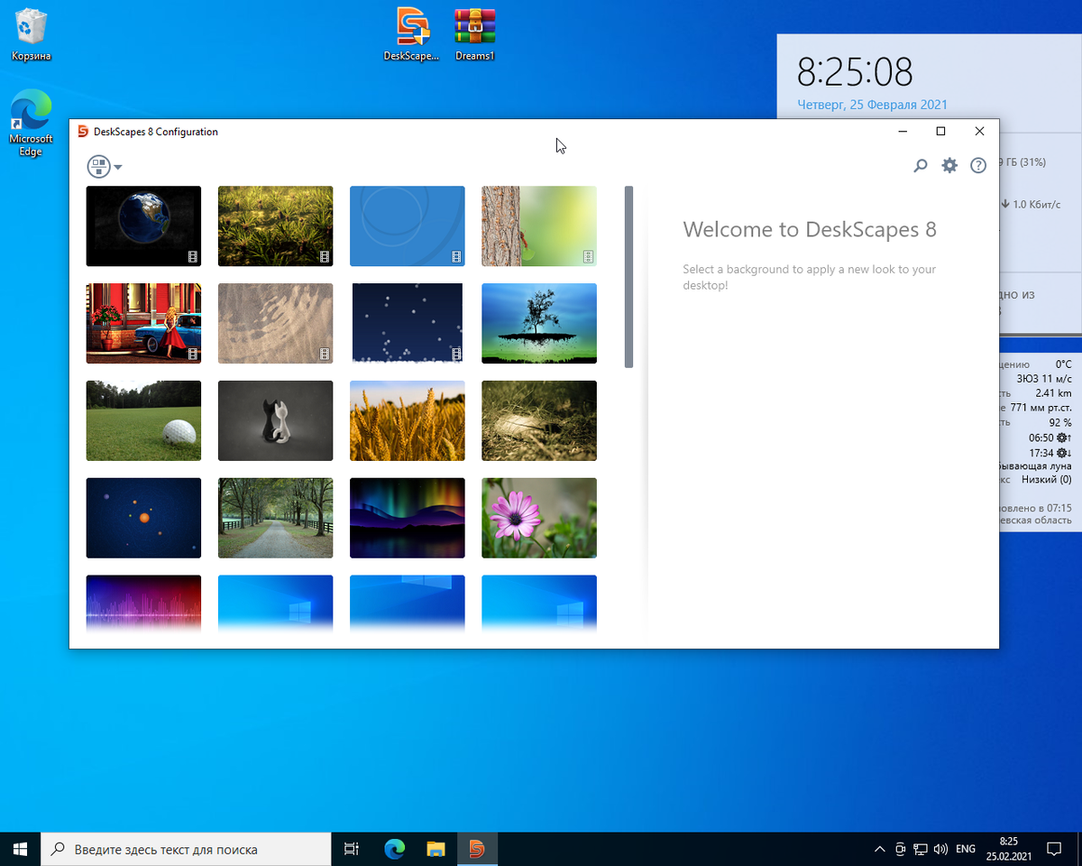Click the background list scrollbar

[x=628, y=277]
